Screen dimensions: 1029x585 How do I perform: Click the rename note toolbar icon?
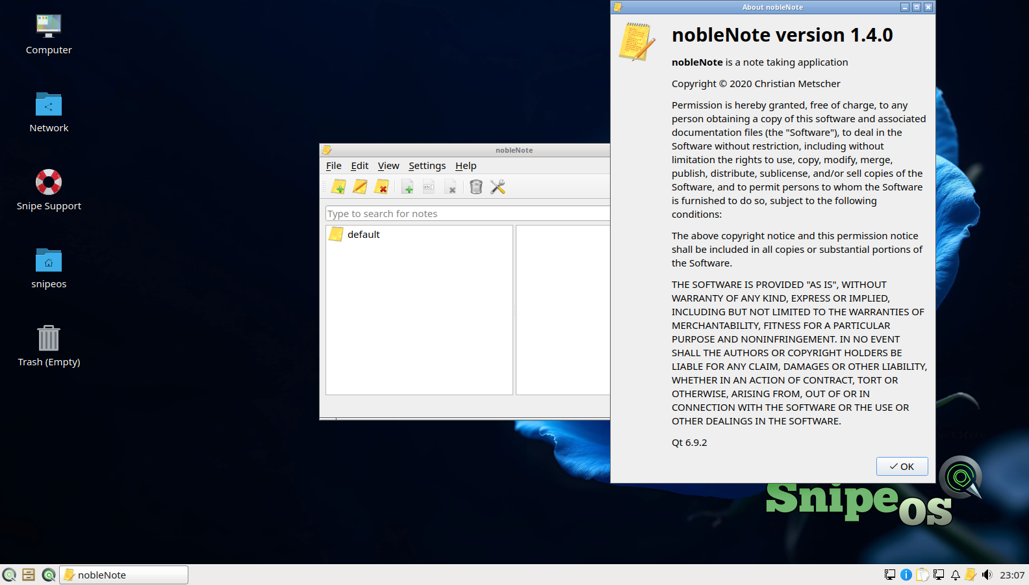pyautogui.click(x=429, y=187)
